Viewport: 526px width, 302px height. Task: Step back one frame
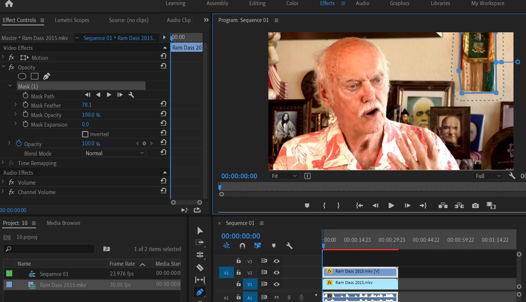(375, 205)
